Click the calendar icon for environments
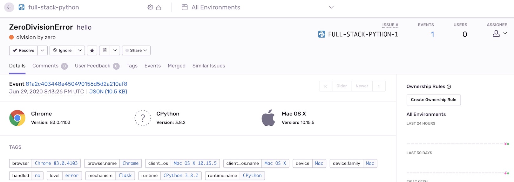This screenshot has height=182, width=514. point(185,7)
